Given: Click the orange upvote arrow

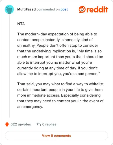Looking at the screenshot, I should pos(7,124).
